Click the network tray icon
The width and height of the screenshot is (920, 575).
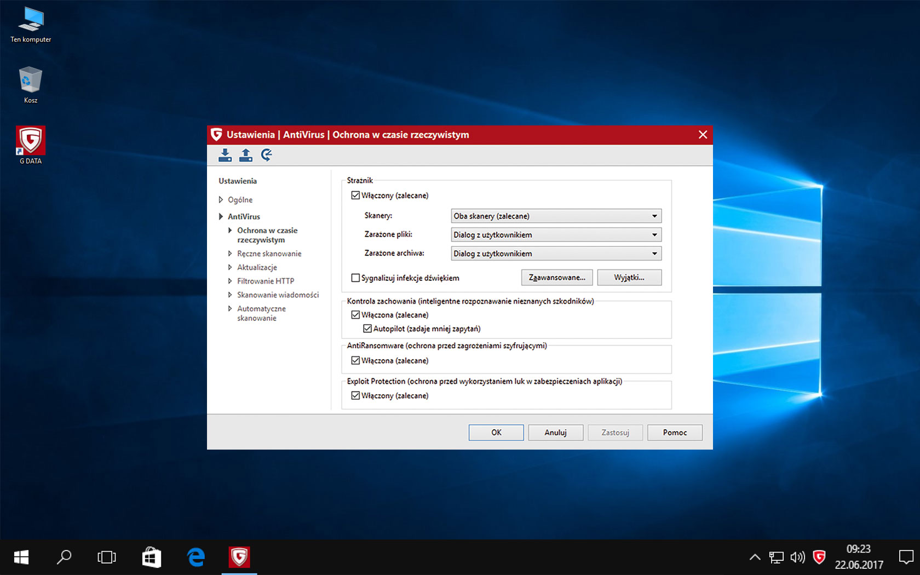pos(776,557)
